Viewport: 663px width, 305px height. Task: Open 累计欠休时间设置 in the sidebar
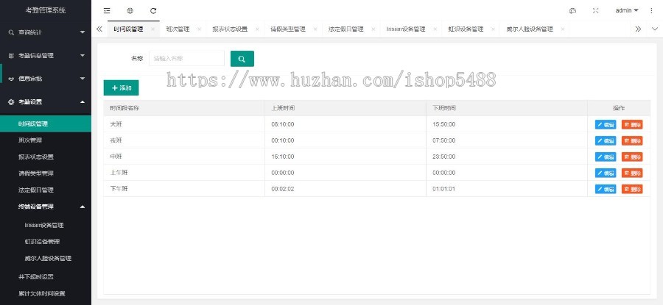click(46, 294)
